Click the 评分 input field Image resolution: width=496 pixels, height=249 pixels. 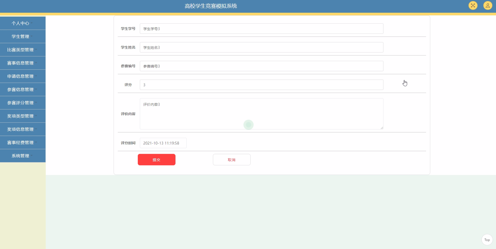click(x=261, y=85)
